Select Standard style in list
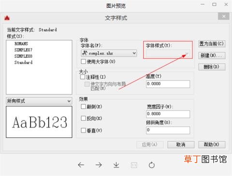 coord(24,62)
